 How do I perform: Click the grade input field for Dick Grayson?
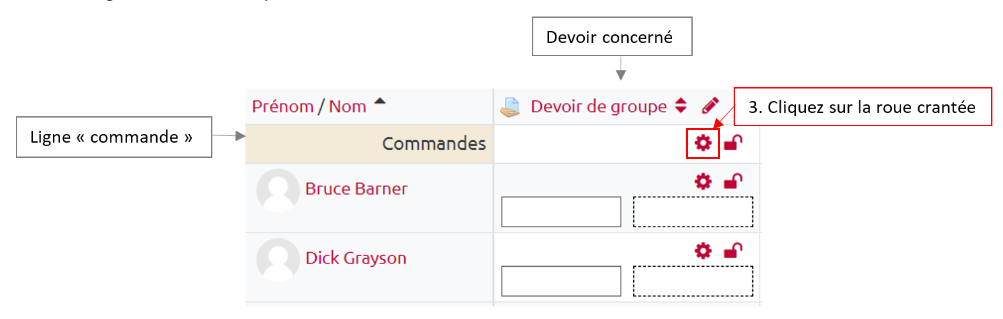point(561,281)
